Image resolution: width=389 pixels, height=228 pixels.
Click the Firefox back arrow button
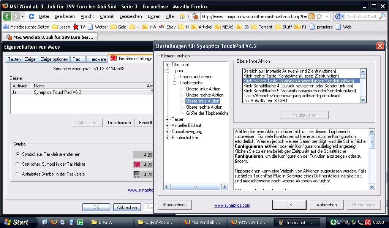tap(7, 16)
